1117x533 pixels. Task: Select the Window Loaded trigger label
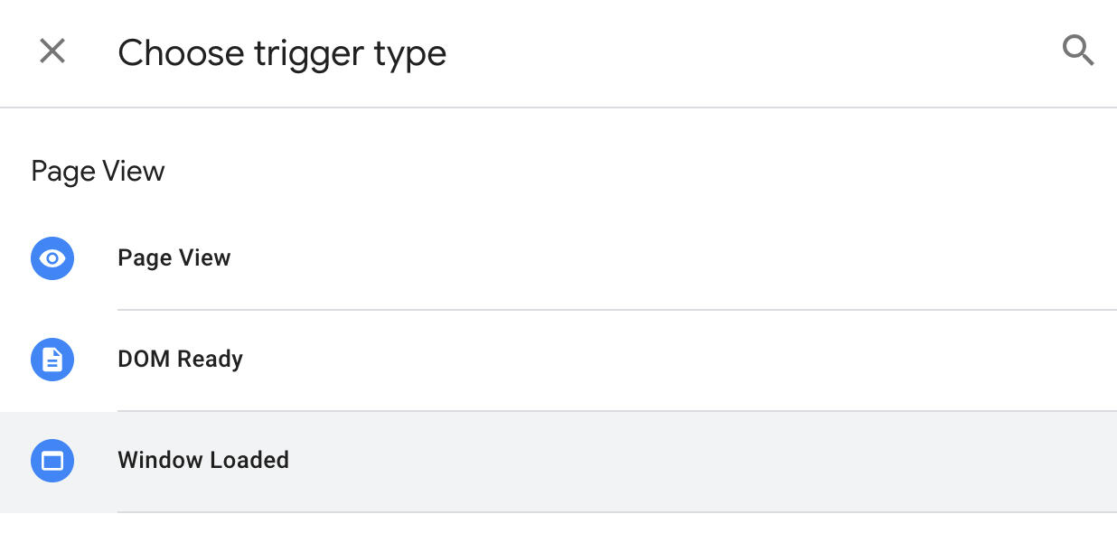pos(203,461)
